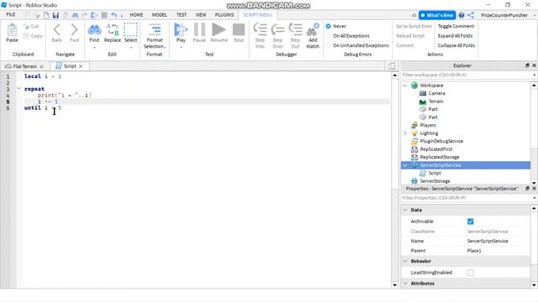The width and height of the screenshot is (538, 302).
Task: Click the Terrain icon in Explorer tree
Action: (x=423, y=102)
